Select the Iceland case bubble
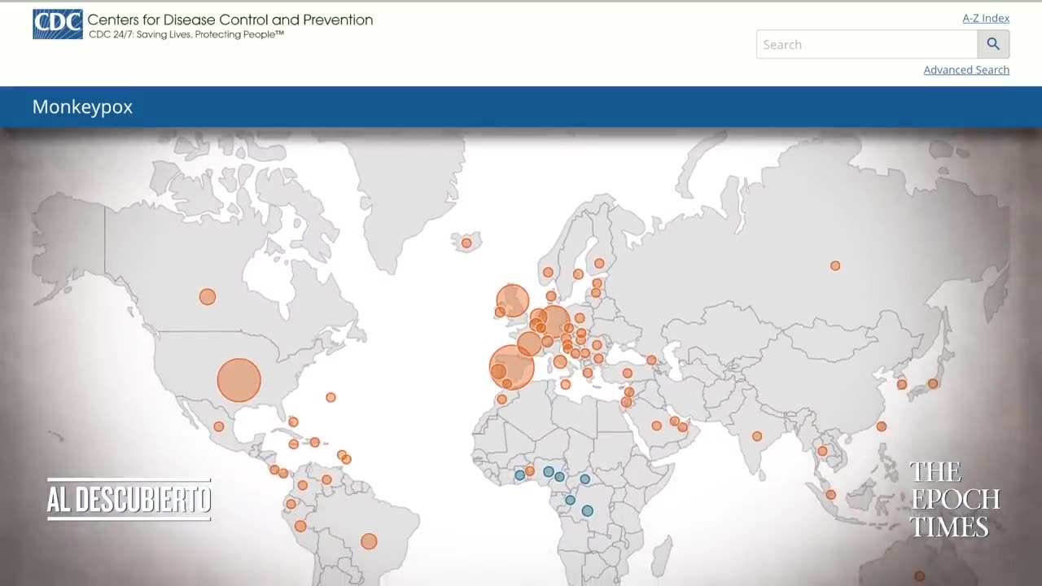Viewport: 1042px width, 586px height. [466, 243]
